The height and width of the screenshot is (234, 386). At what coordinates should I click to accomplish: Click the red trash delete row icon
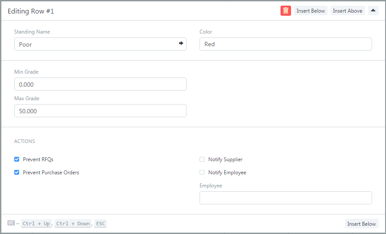(x=285, y=11)
